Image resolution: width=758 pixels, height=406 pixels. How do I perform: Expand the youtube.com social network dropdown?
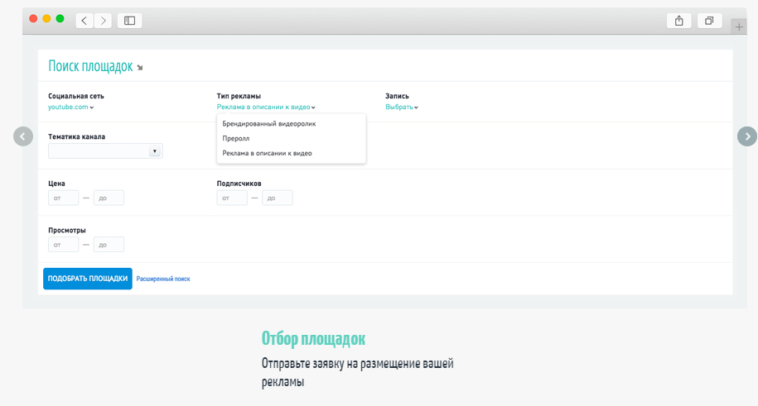70,107
